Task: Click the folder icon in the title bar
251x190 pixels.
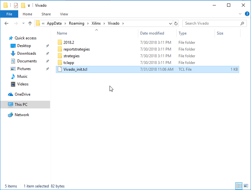Action: pos(5,5)
